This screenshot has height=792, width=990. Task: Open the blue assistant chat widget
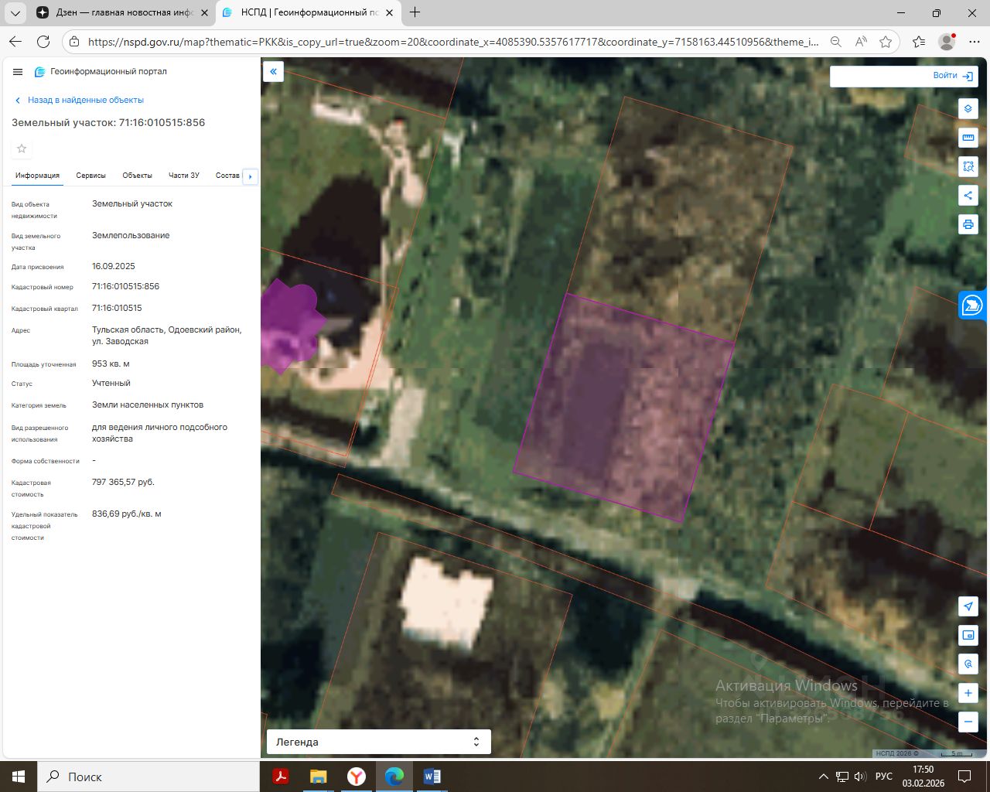[972, 306]
